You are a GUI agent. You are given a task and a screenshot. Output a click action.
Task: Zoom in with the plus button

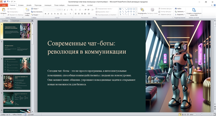point(211,114)
